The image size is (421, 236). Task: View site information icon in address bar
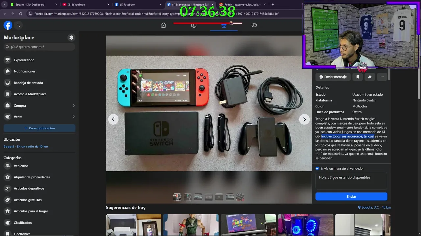tap(30, 14)
